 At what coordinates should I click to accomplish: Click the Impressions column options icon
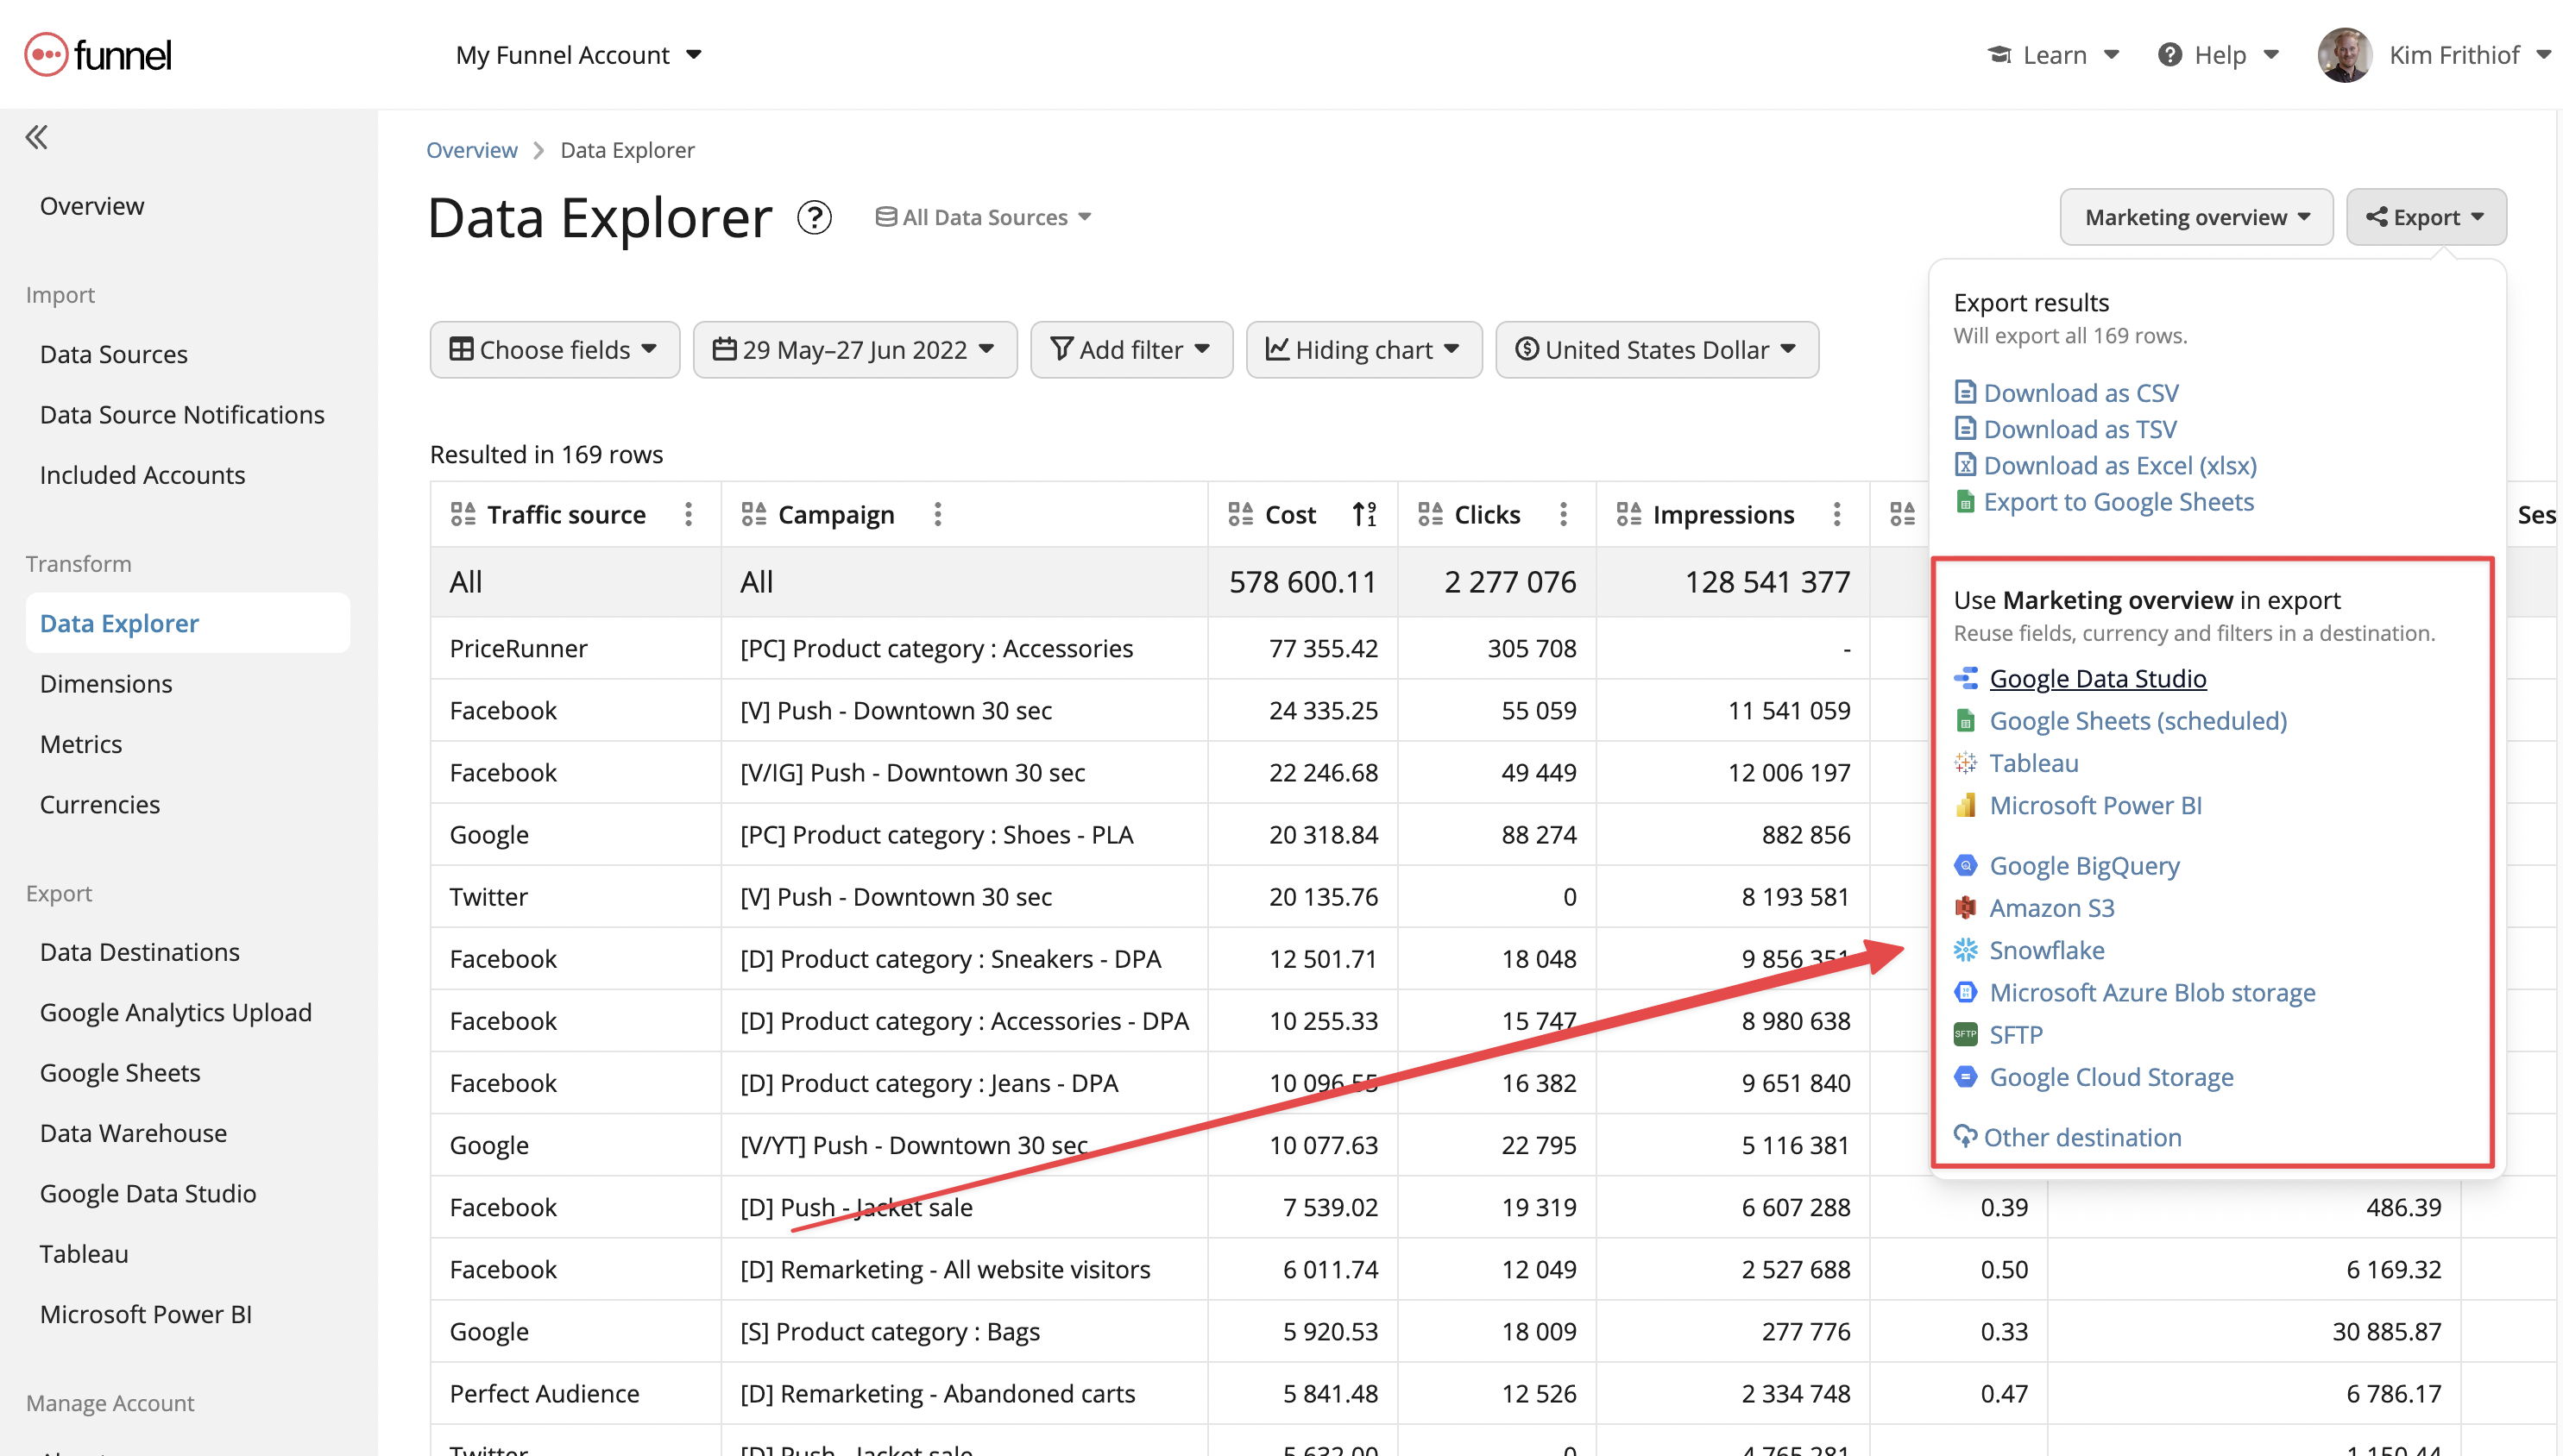[1836, 513]
